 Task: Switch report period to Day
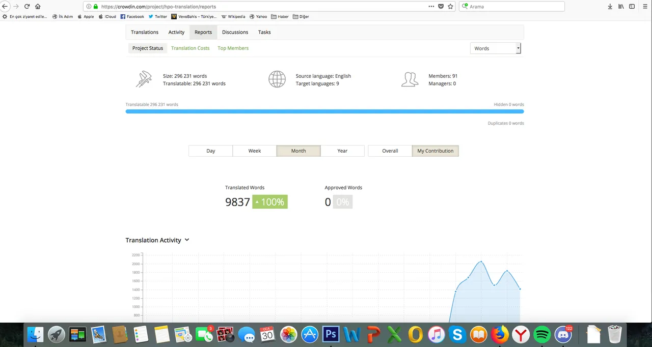click(210, 151)
